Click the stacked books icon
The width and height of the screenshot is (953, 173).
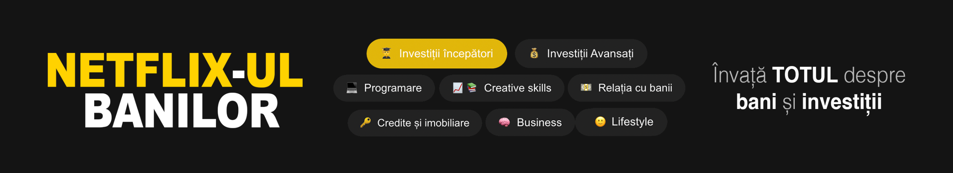[x=472, y=88]
